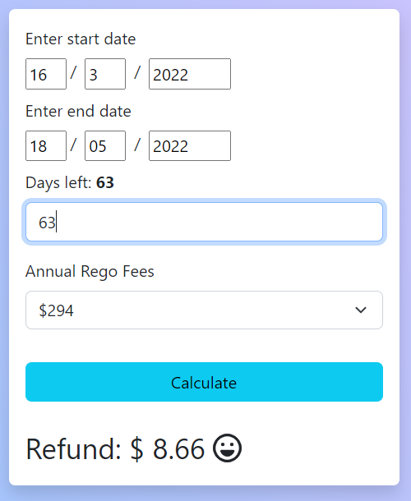Click the grinning face emoji beside refund

[227, 448]
